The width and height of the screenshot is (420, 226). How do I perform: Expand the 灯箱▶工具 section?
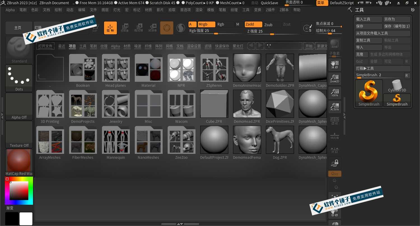(x=382, y=68)
